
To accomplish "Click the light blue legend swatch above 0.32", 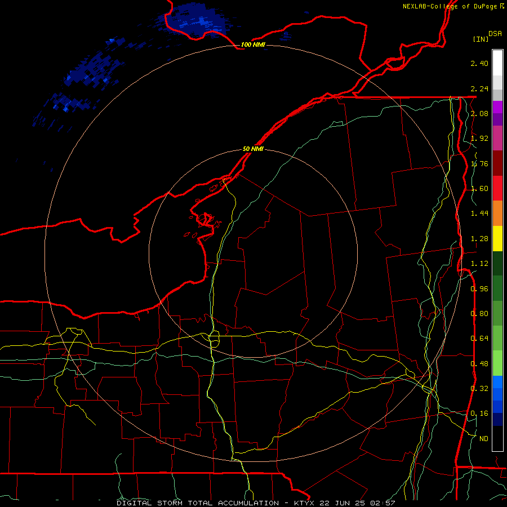I will click(497, 382).
